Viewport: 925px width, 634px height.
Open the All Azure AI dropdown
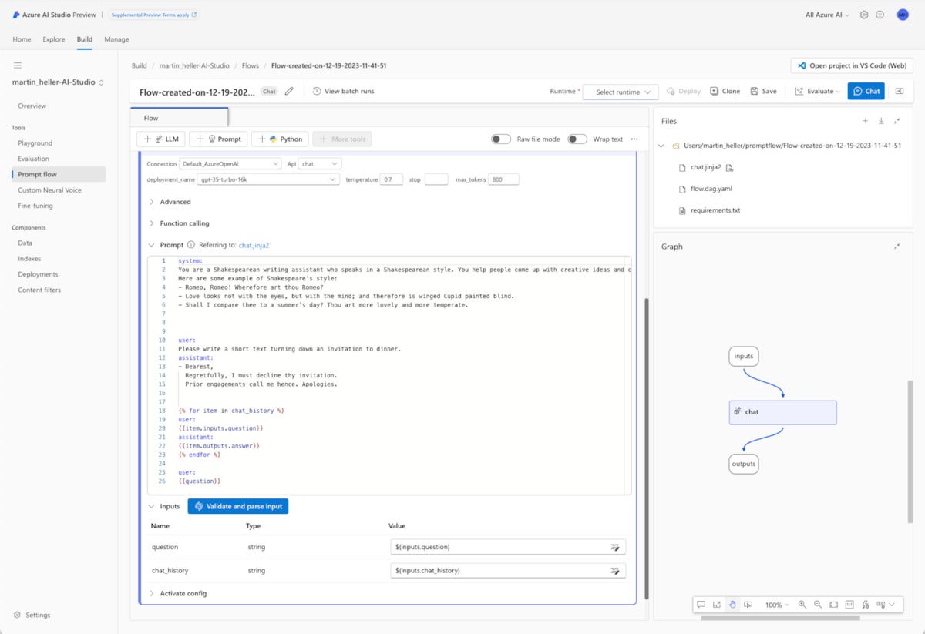click(x=827, y=15)
